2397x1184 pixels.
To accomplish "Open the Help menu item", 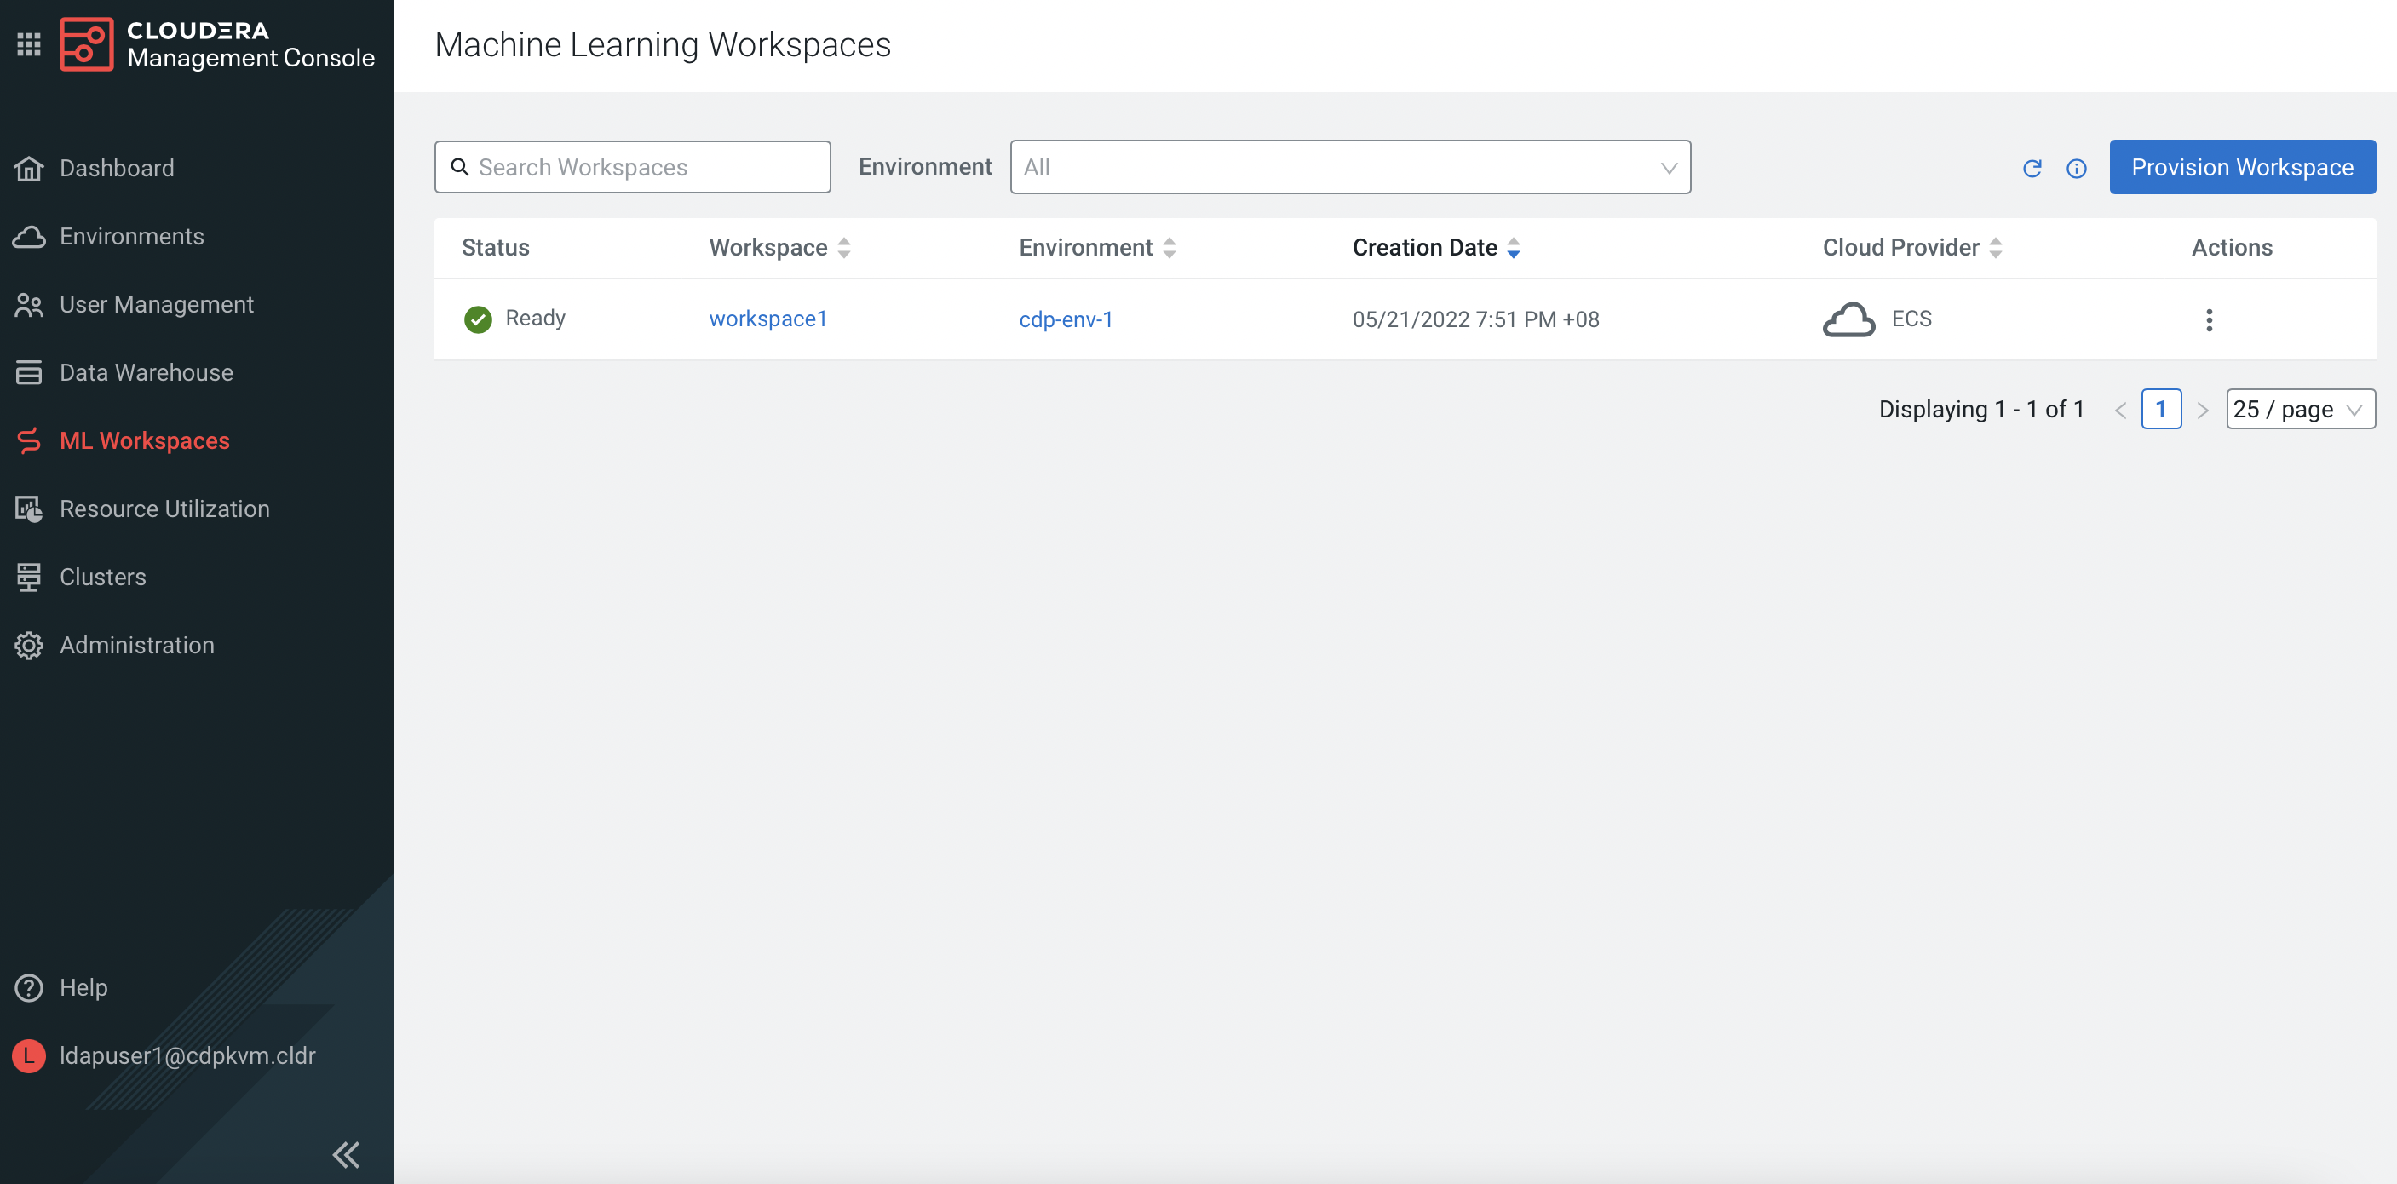I will 83,986.
